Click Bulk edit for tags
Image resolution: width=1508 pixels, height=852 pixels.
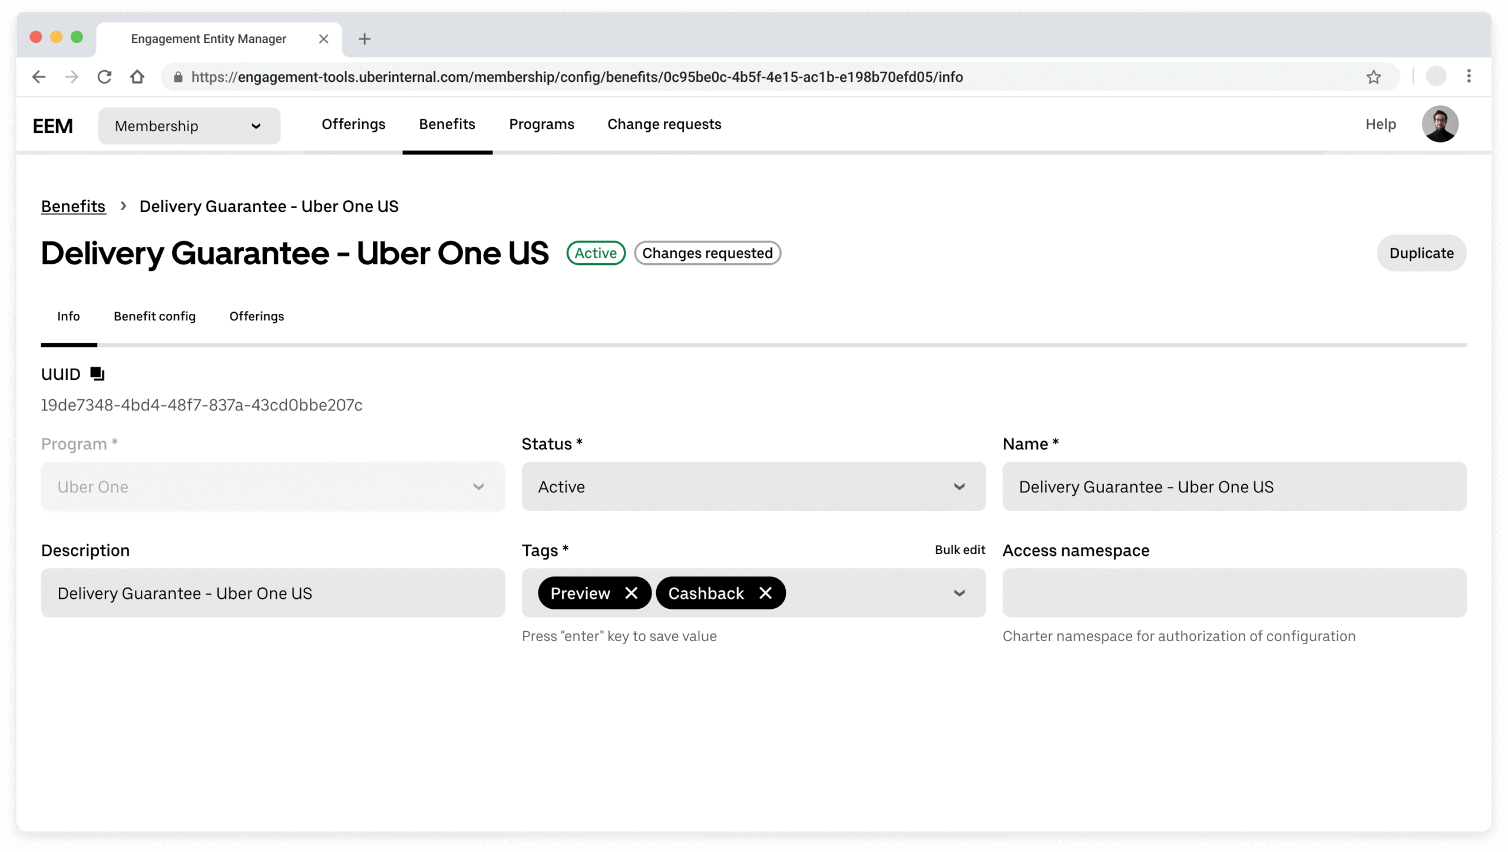(960, 549)
